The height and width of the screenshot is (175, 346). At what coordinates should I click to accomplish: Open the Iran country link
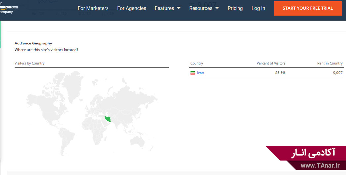tap(201, 73)
